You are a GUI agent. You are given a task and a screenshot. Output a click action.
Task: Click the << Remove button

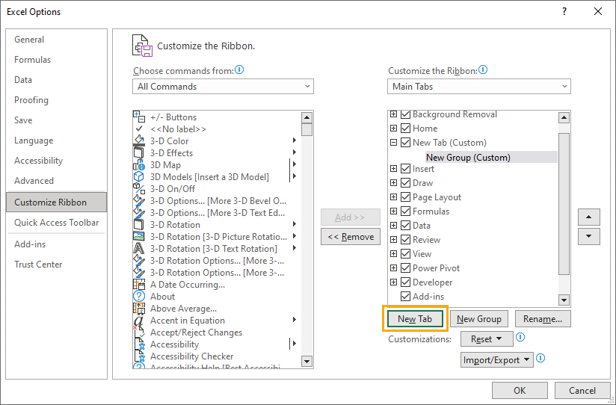pyautogui.click(x=351, y=237)
